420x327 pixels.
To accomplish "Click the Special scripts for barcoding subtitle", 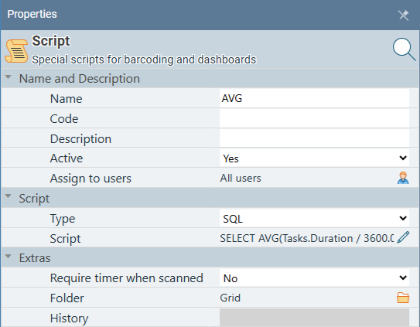I will (144, 60).
